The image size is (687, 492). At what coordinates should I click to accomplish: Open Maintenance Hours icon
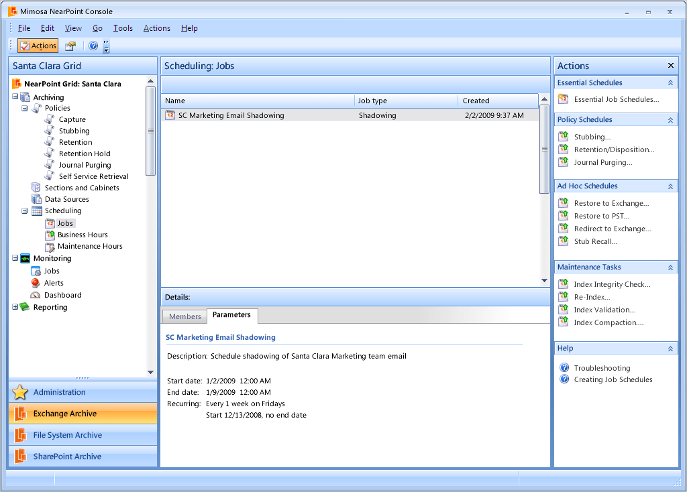pos(50,247)
